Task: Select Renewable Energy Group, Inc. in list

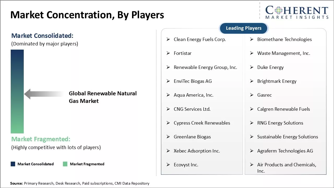Action: coord(205,67)
